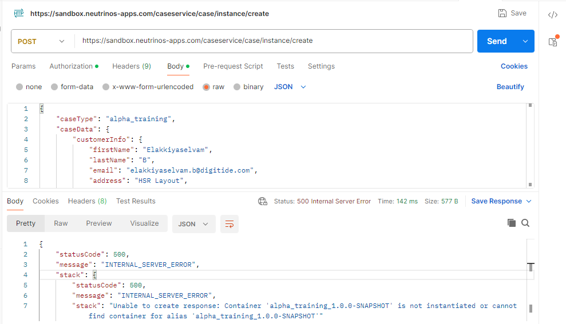This screenshot has height=324, width=566.
Task: Switch to request Headers (9) tab
Action: (x=132, y=66)
